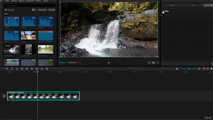
Task: Play the preview video
Action: 109,63
